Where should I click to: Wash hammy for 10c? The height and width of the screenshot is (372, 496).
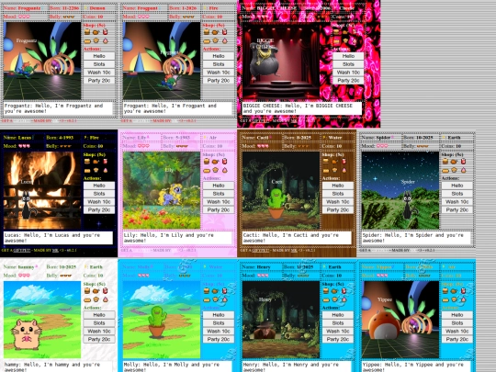tap(99, 332)
